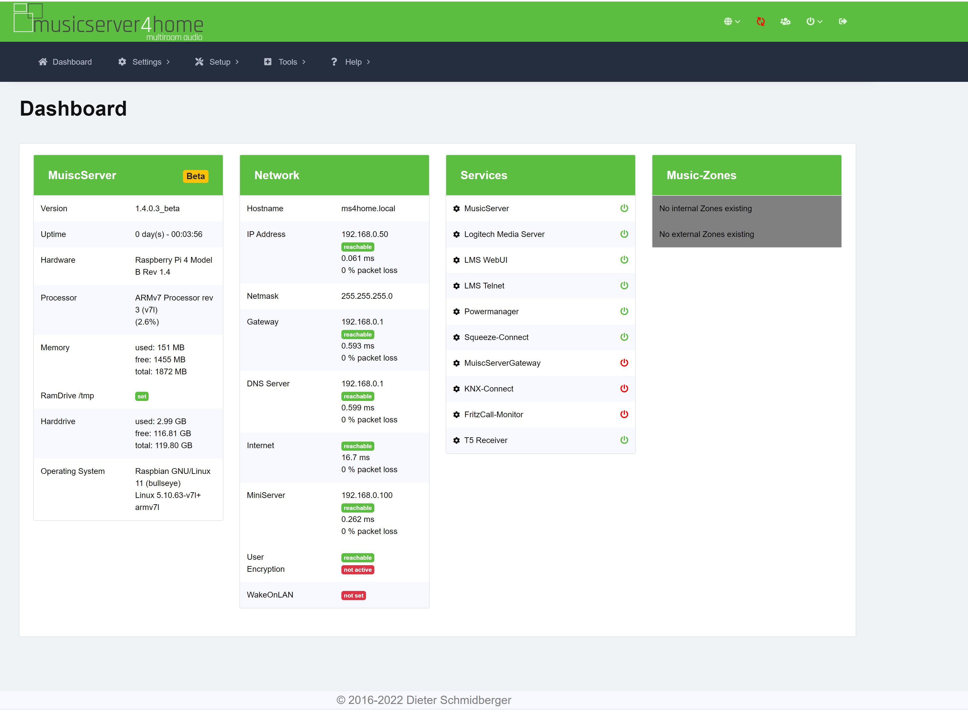This screenshot has height=710, width=968.
Task: Click gear icon beside KNX-Connect
Action: pyautogui.click(x=456, y=389)
